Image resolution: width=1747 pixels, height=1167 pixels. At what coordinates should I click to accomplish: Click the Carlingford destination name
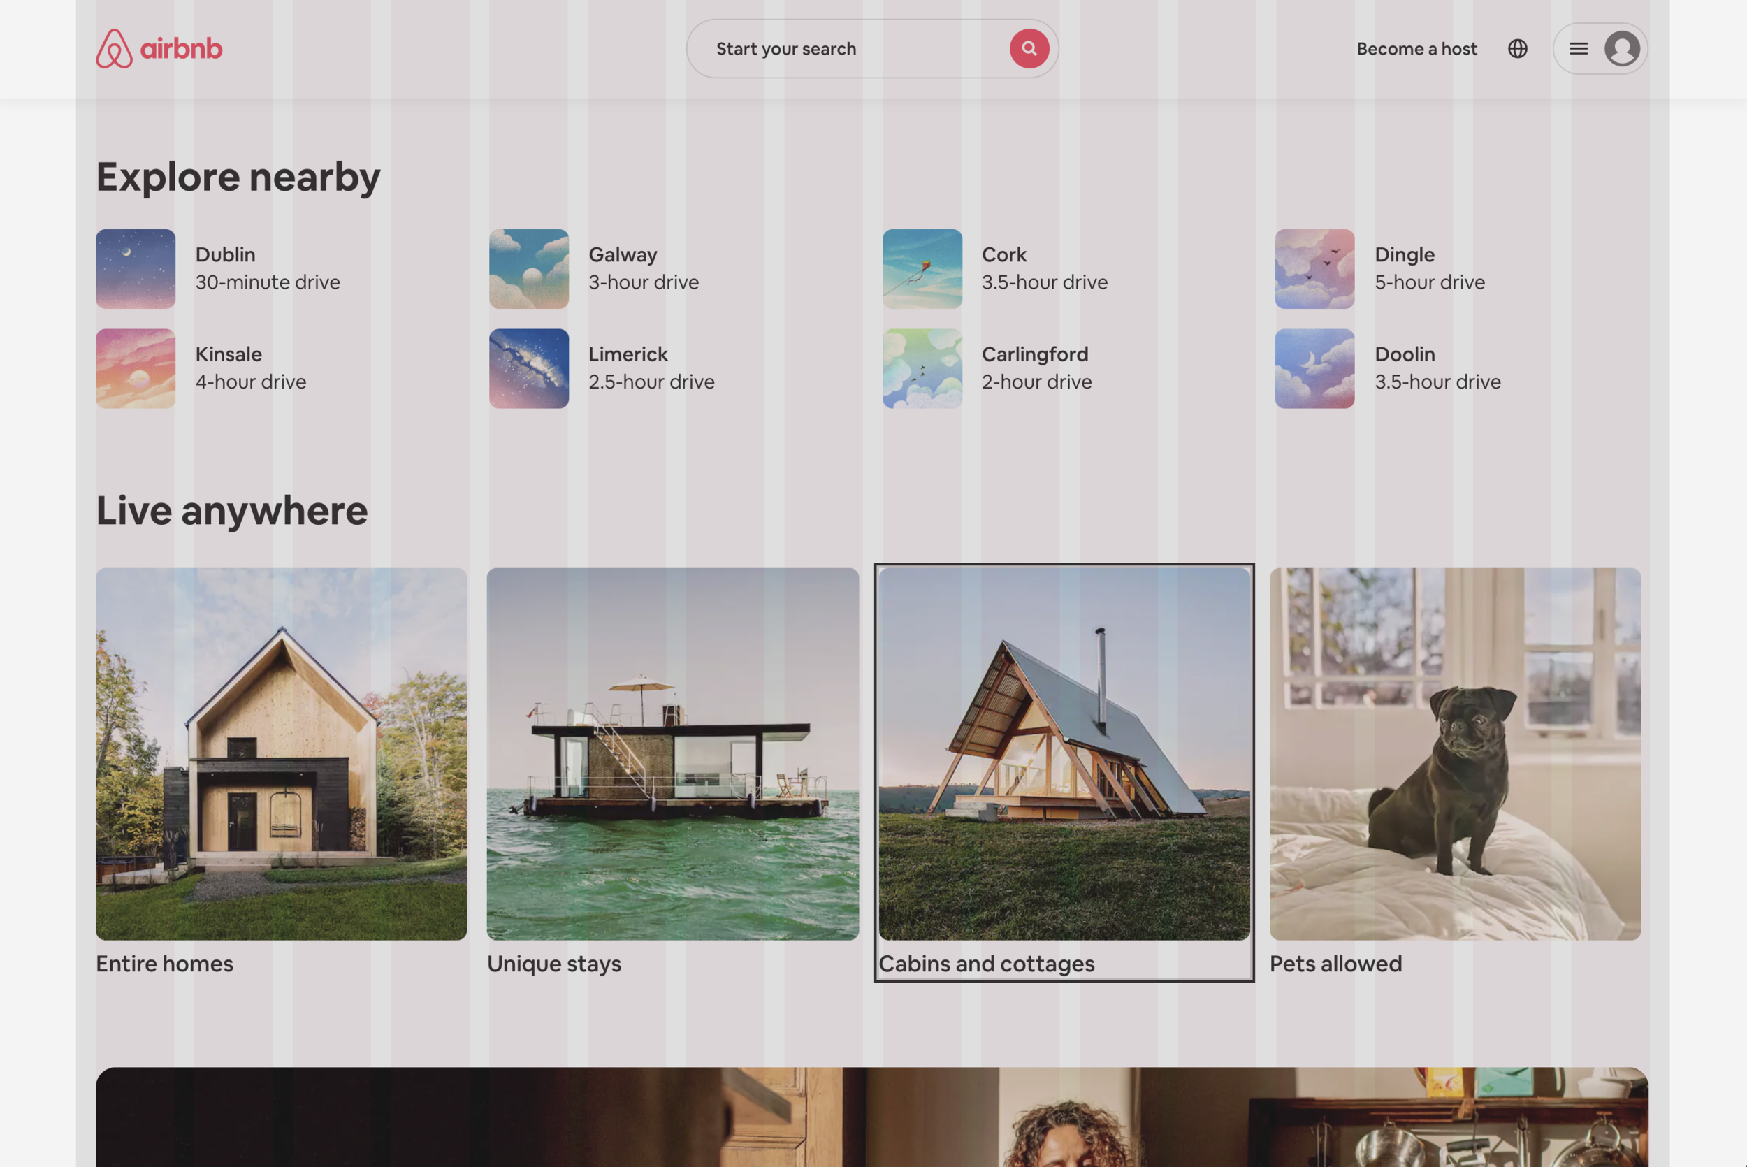(1034, 354)
